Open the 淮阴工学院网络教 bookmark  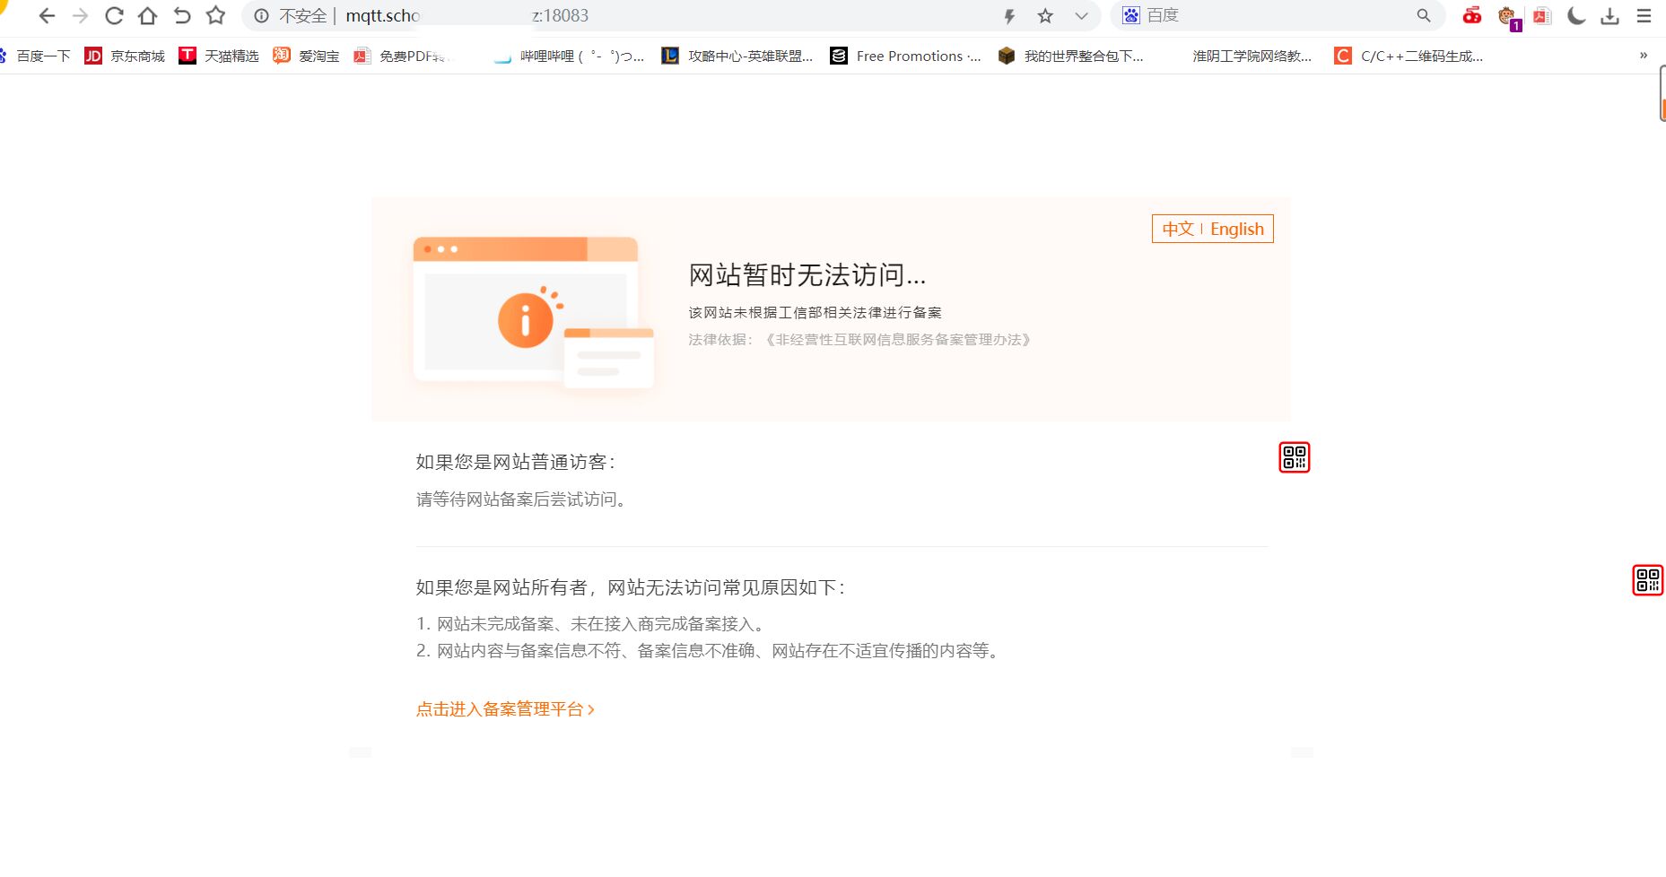point(1252,56)
